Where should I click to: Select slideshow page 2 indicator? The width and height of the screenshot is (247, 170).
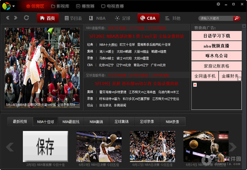coord(50,99)
